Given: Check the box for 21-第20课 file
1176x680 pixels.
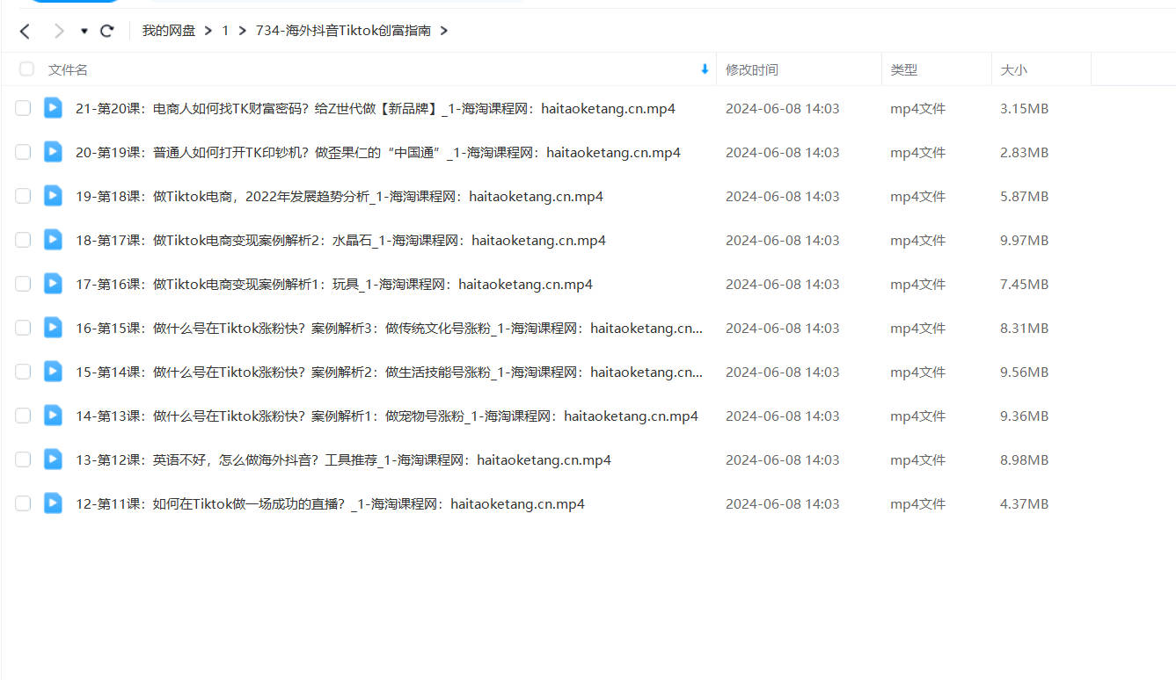Looking at the screenshot, I should tap(23, 108).
